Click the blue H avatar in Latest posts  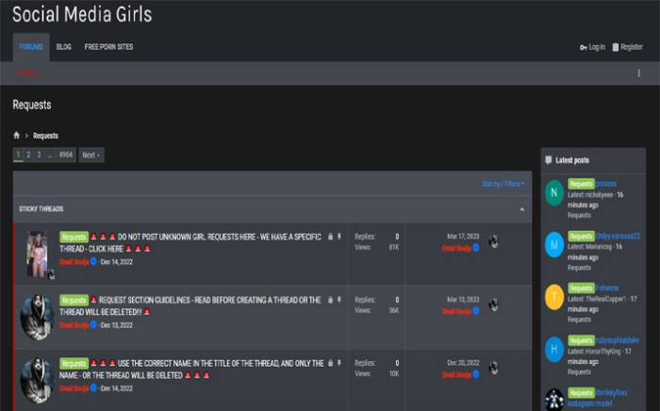pos(554,349)
